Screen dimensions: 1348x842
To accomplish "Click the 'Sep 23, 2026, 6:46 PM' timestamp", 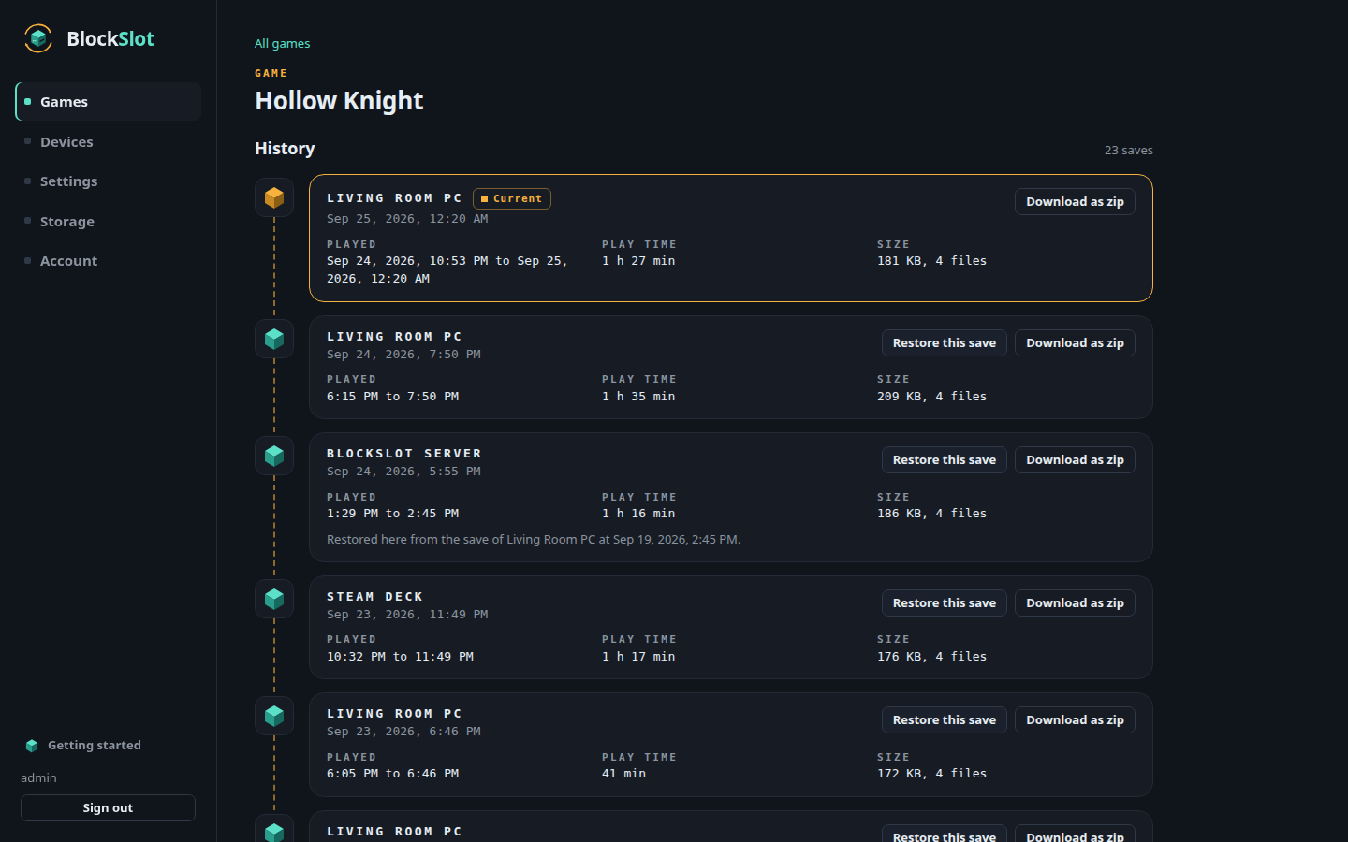I will point(403,732).
